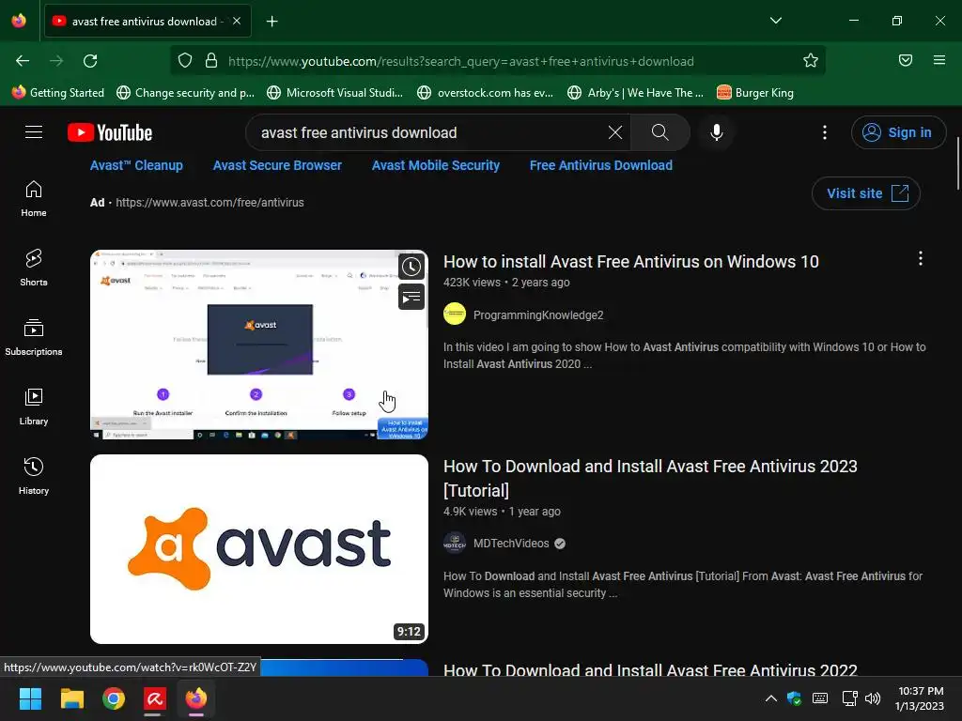Bookmark this page with the star
The image size is (962, 721).
[811, 61]
